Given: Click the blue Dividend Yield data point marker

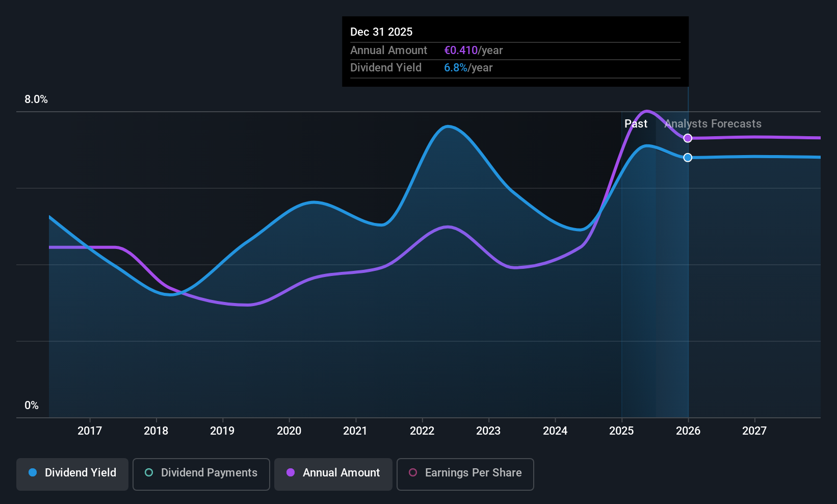Looking at the screenshot, I should coord(688,158).
